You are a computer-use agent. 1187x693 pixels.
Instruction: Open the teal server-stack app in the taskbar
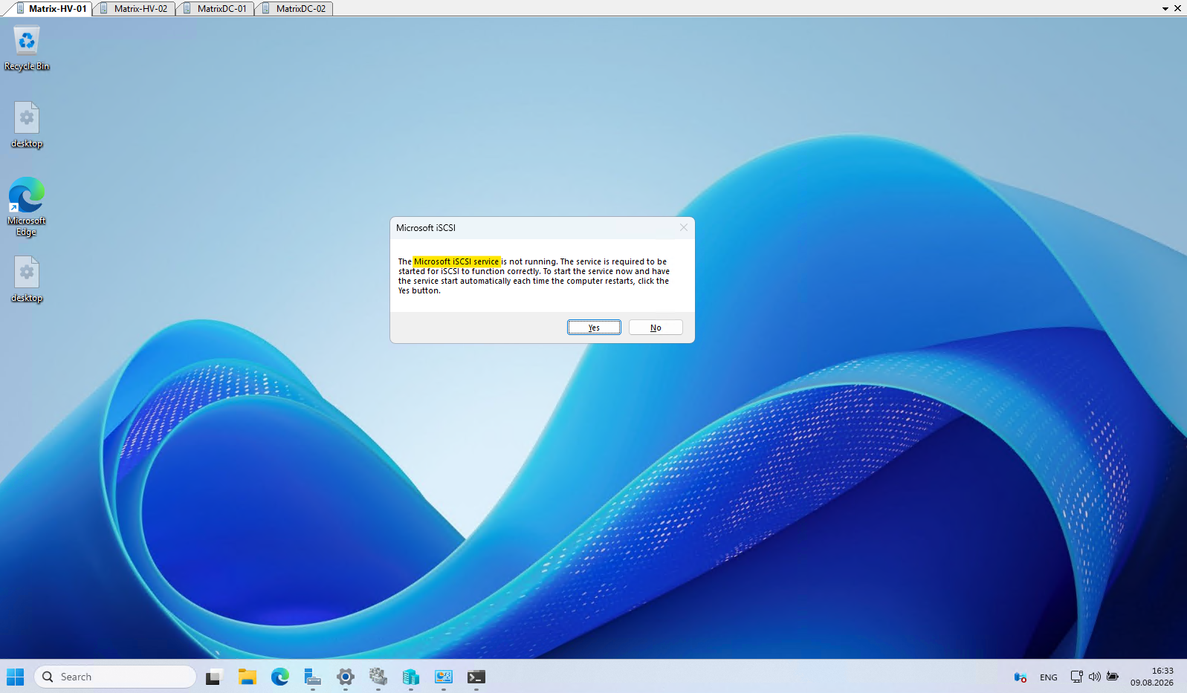[411, 677]
